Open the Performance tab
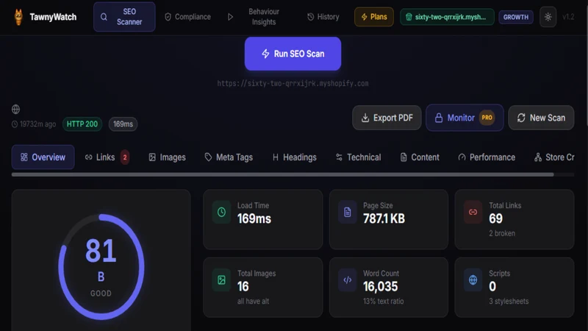Viewport: 588px width, 331px height. coord(487,157)
